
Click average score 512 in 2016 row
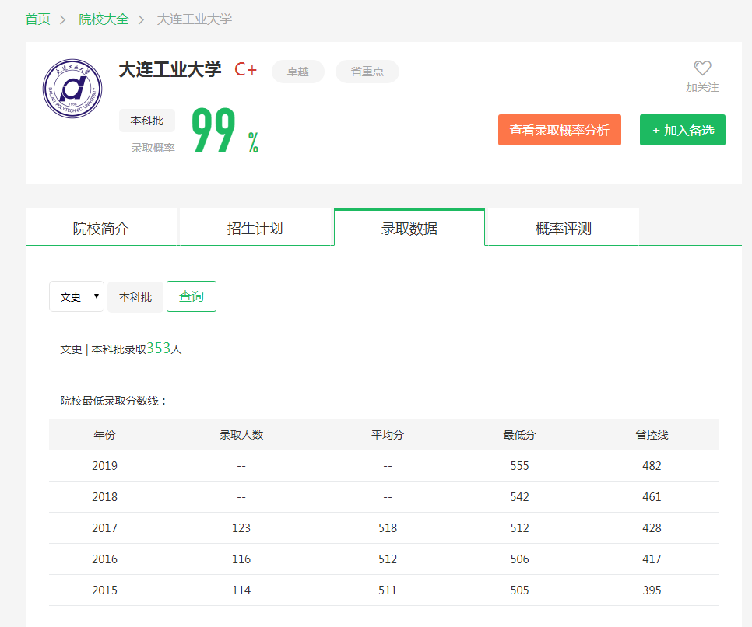tap(388, 559)
